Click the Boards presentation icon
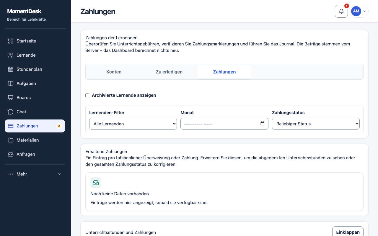The width and height of the screenshot is (378, 236). click(x=11, y=98)
